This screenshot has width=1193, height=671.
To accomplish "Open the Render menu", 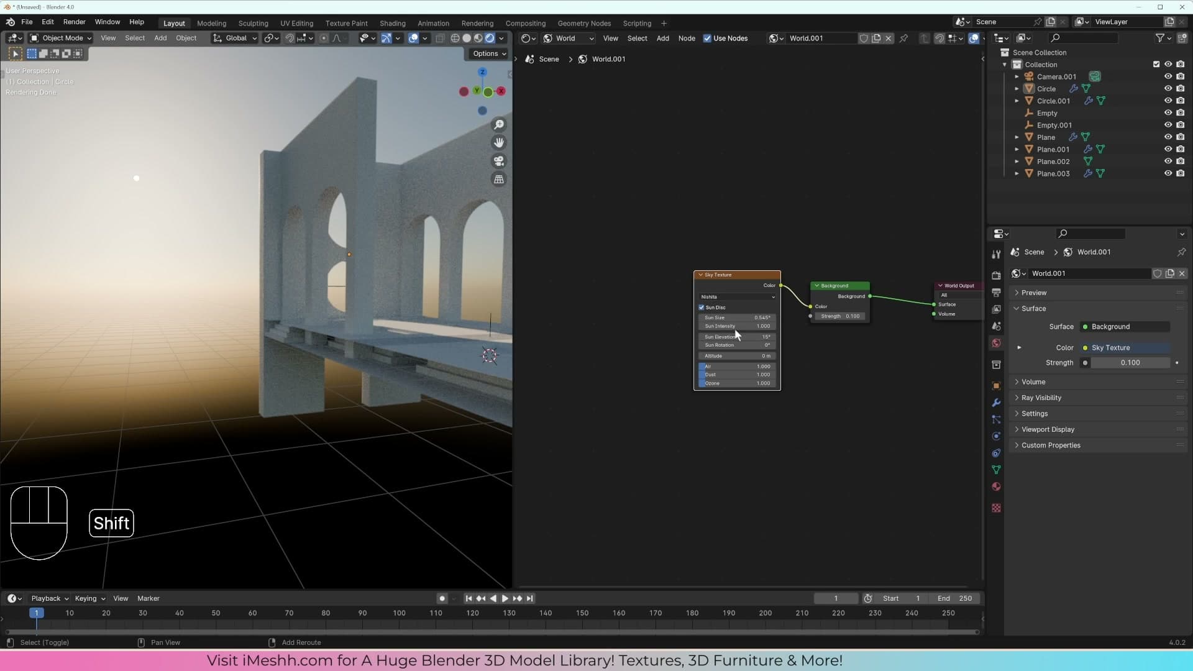I will 74,22.
